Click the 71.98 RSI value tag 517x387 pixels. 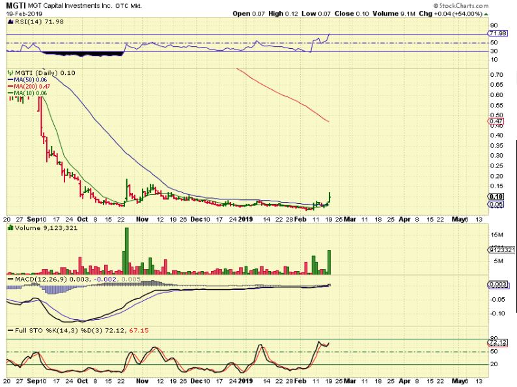(497, 33)
